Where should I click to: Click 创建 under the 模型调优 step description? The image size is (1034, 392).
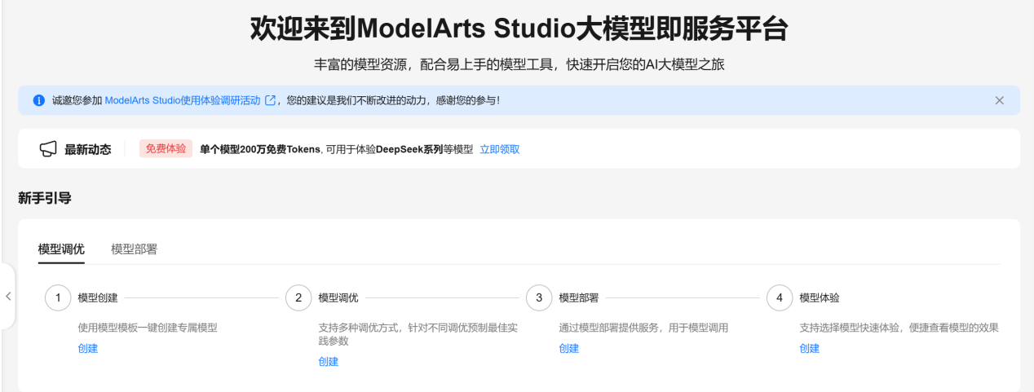pos(329,362)
